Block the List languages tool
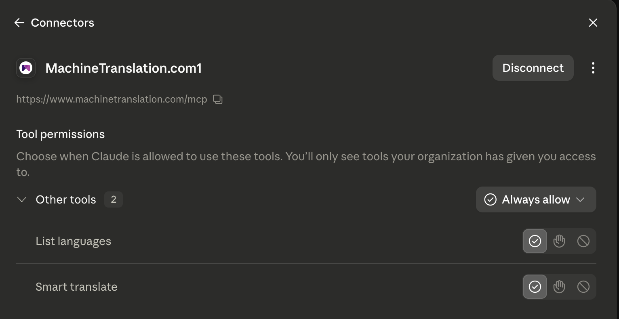Screen dimensions: 619x319 pos(583,241)
